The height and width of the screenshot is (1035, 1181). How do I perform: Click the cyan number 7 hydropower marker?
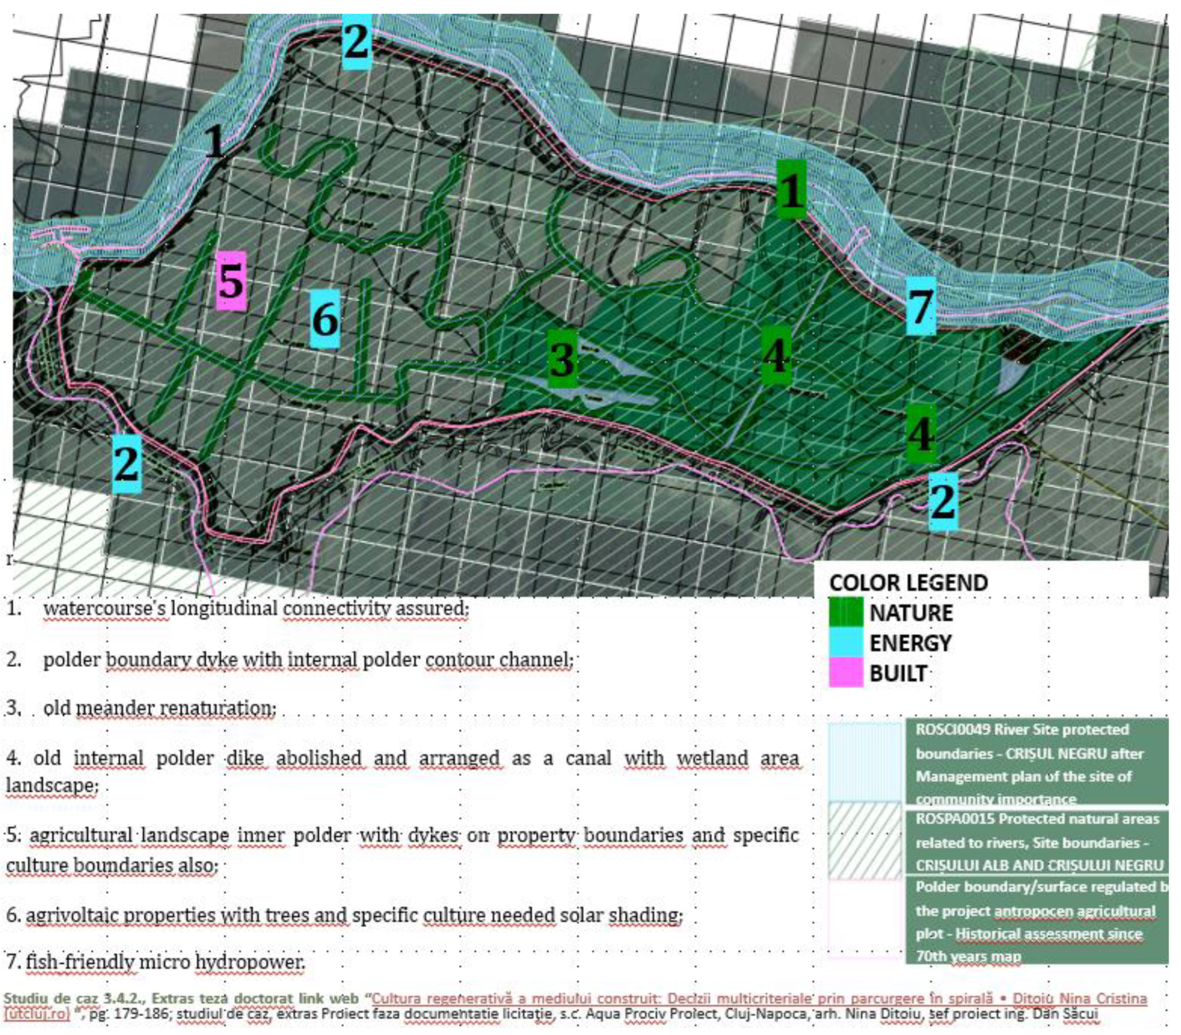click(920, 306)
